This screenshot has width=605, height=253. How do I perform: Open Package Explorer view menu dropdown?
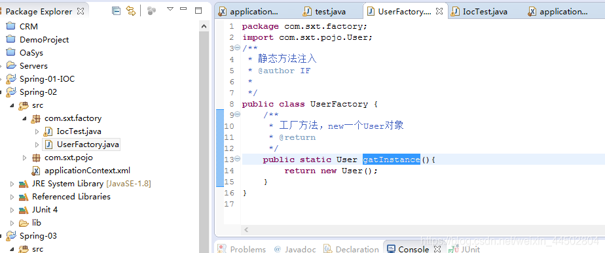pos(170,9)
